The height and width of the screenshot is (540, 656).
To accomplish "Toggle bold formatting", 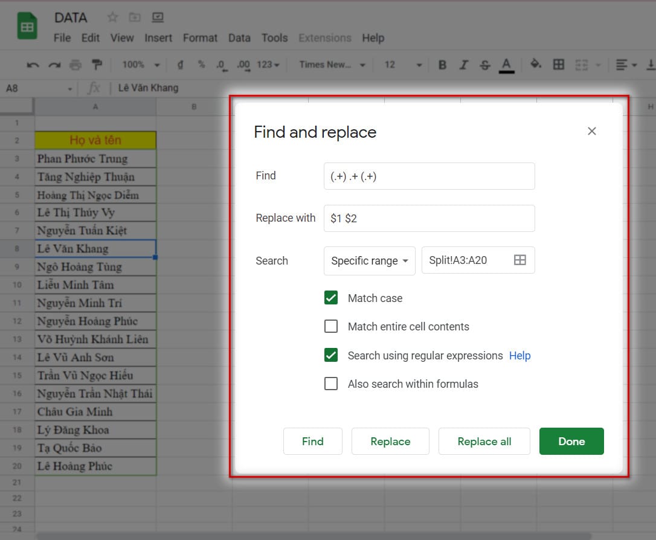I will [x=442, y=65].
